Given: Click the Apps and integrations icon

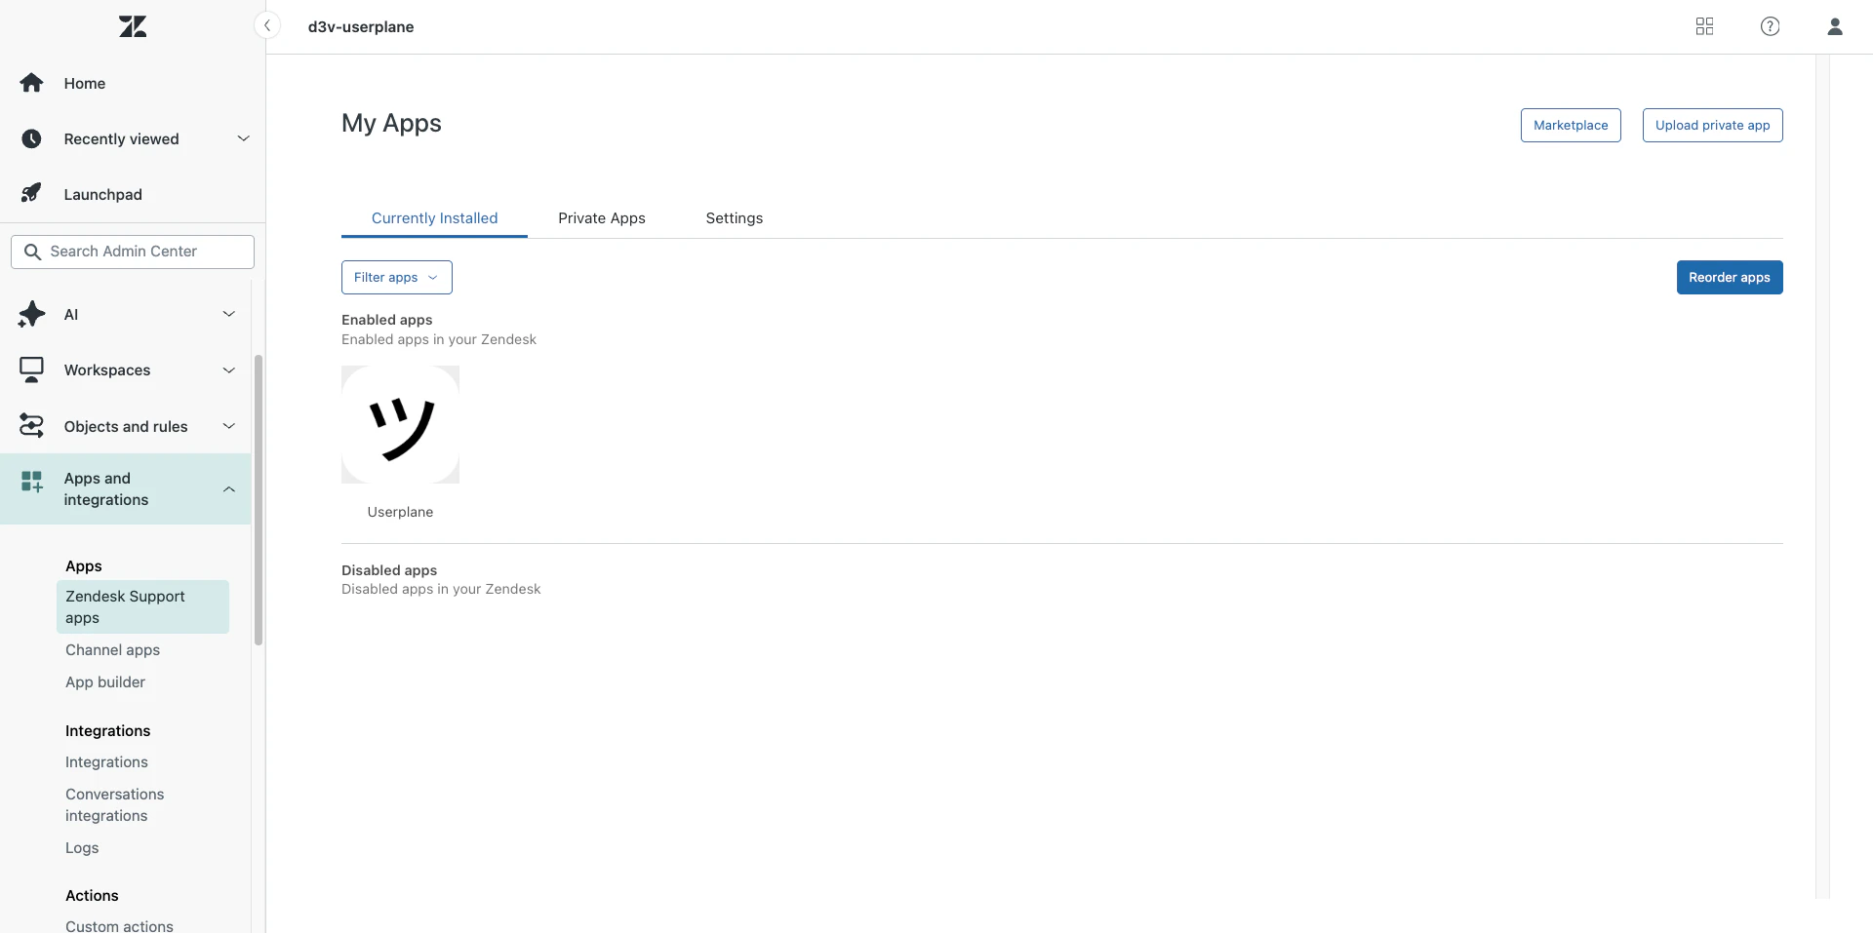Looking at the screenshot, I should click(x=31, y=482).
